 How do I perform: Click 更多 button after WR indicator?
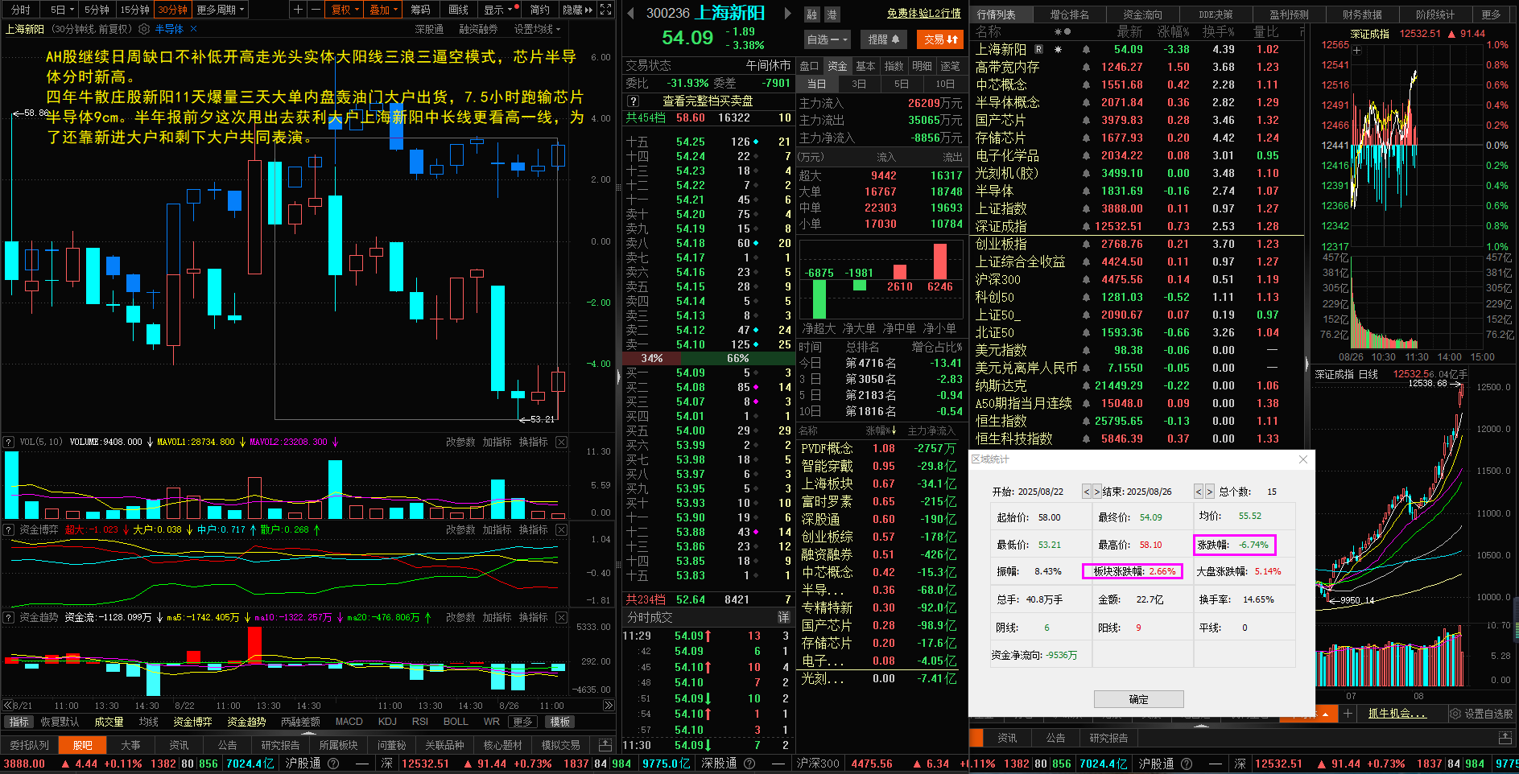tap(522, 722)
